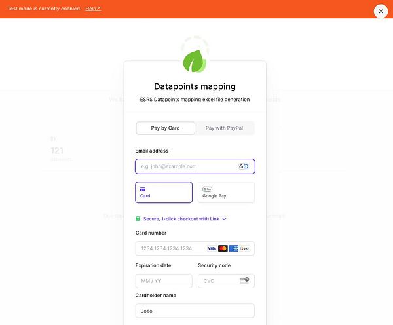The height and width of the screenshot is (325, 393).
Task: Open the Help link in test banner
Action: coord(93,9)
